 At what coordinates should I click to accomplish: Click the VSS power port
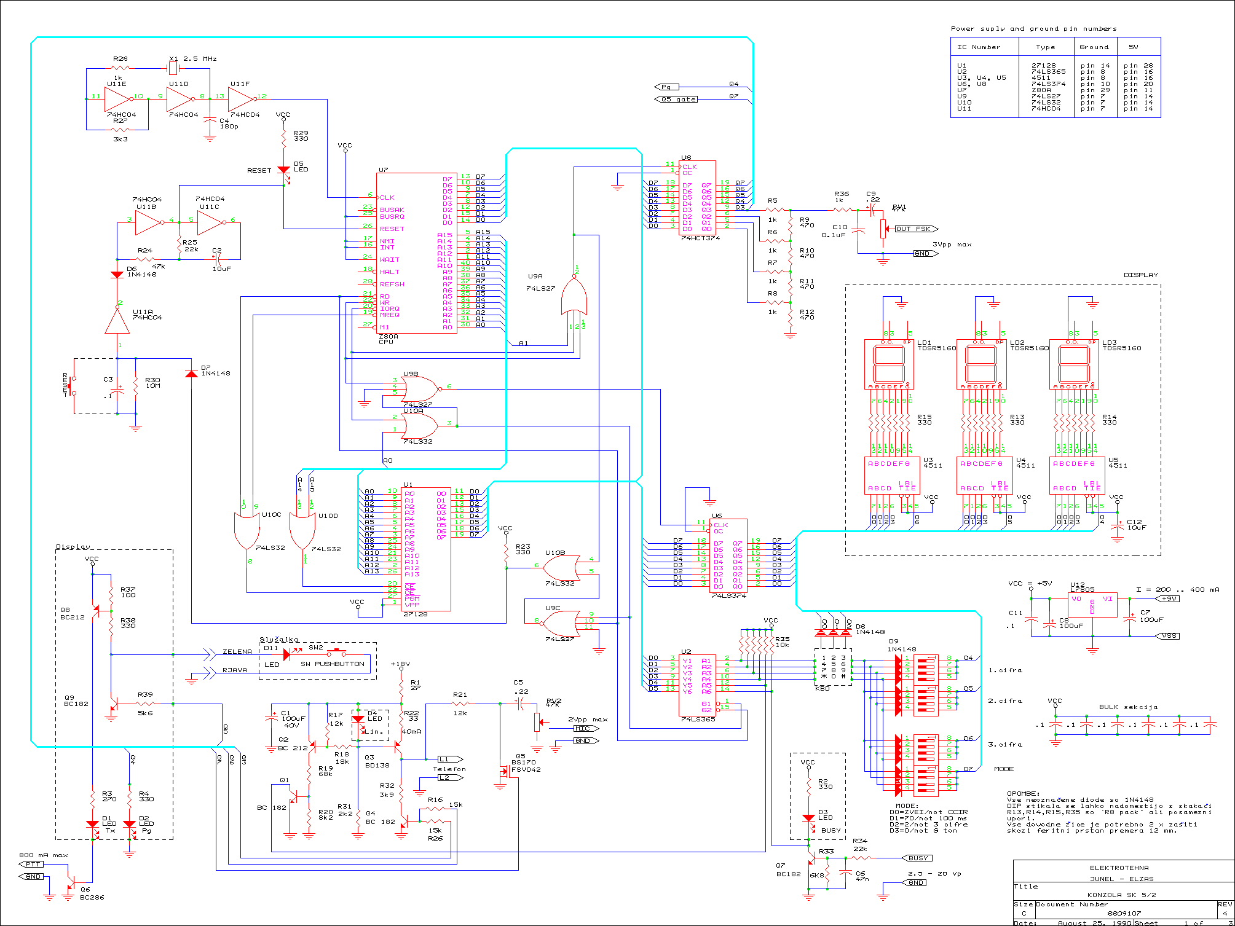coord(1167,636)
